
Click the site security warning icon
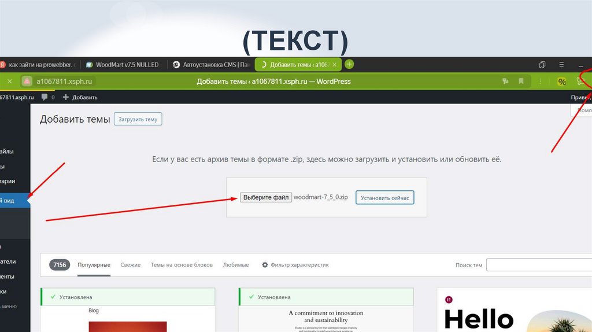[27, 81]
